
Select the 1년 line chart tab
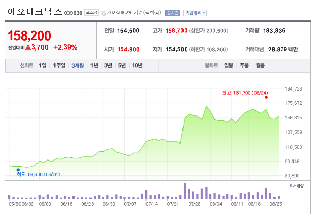[94, 65]
